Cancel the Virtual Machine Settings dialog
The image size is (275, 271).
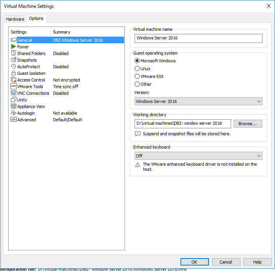(x=226, y=262)
